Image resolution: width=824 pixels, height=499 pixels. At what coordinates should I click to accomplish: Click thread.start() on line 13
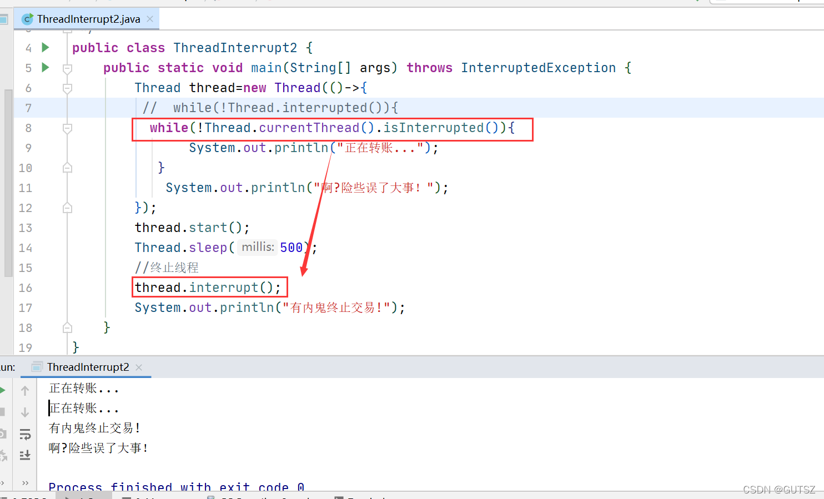pos(192,228)
